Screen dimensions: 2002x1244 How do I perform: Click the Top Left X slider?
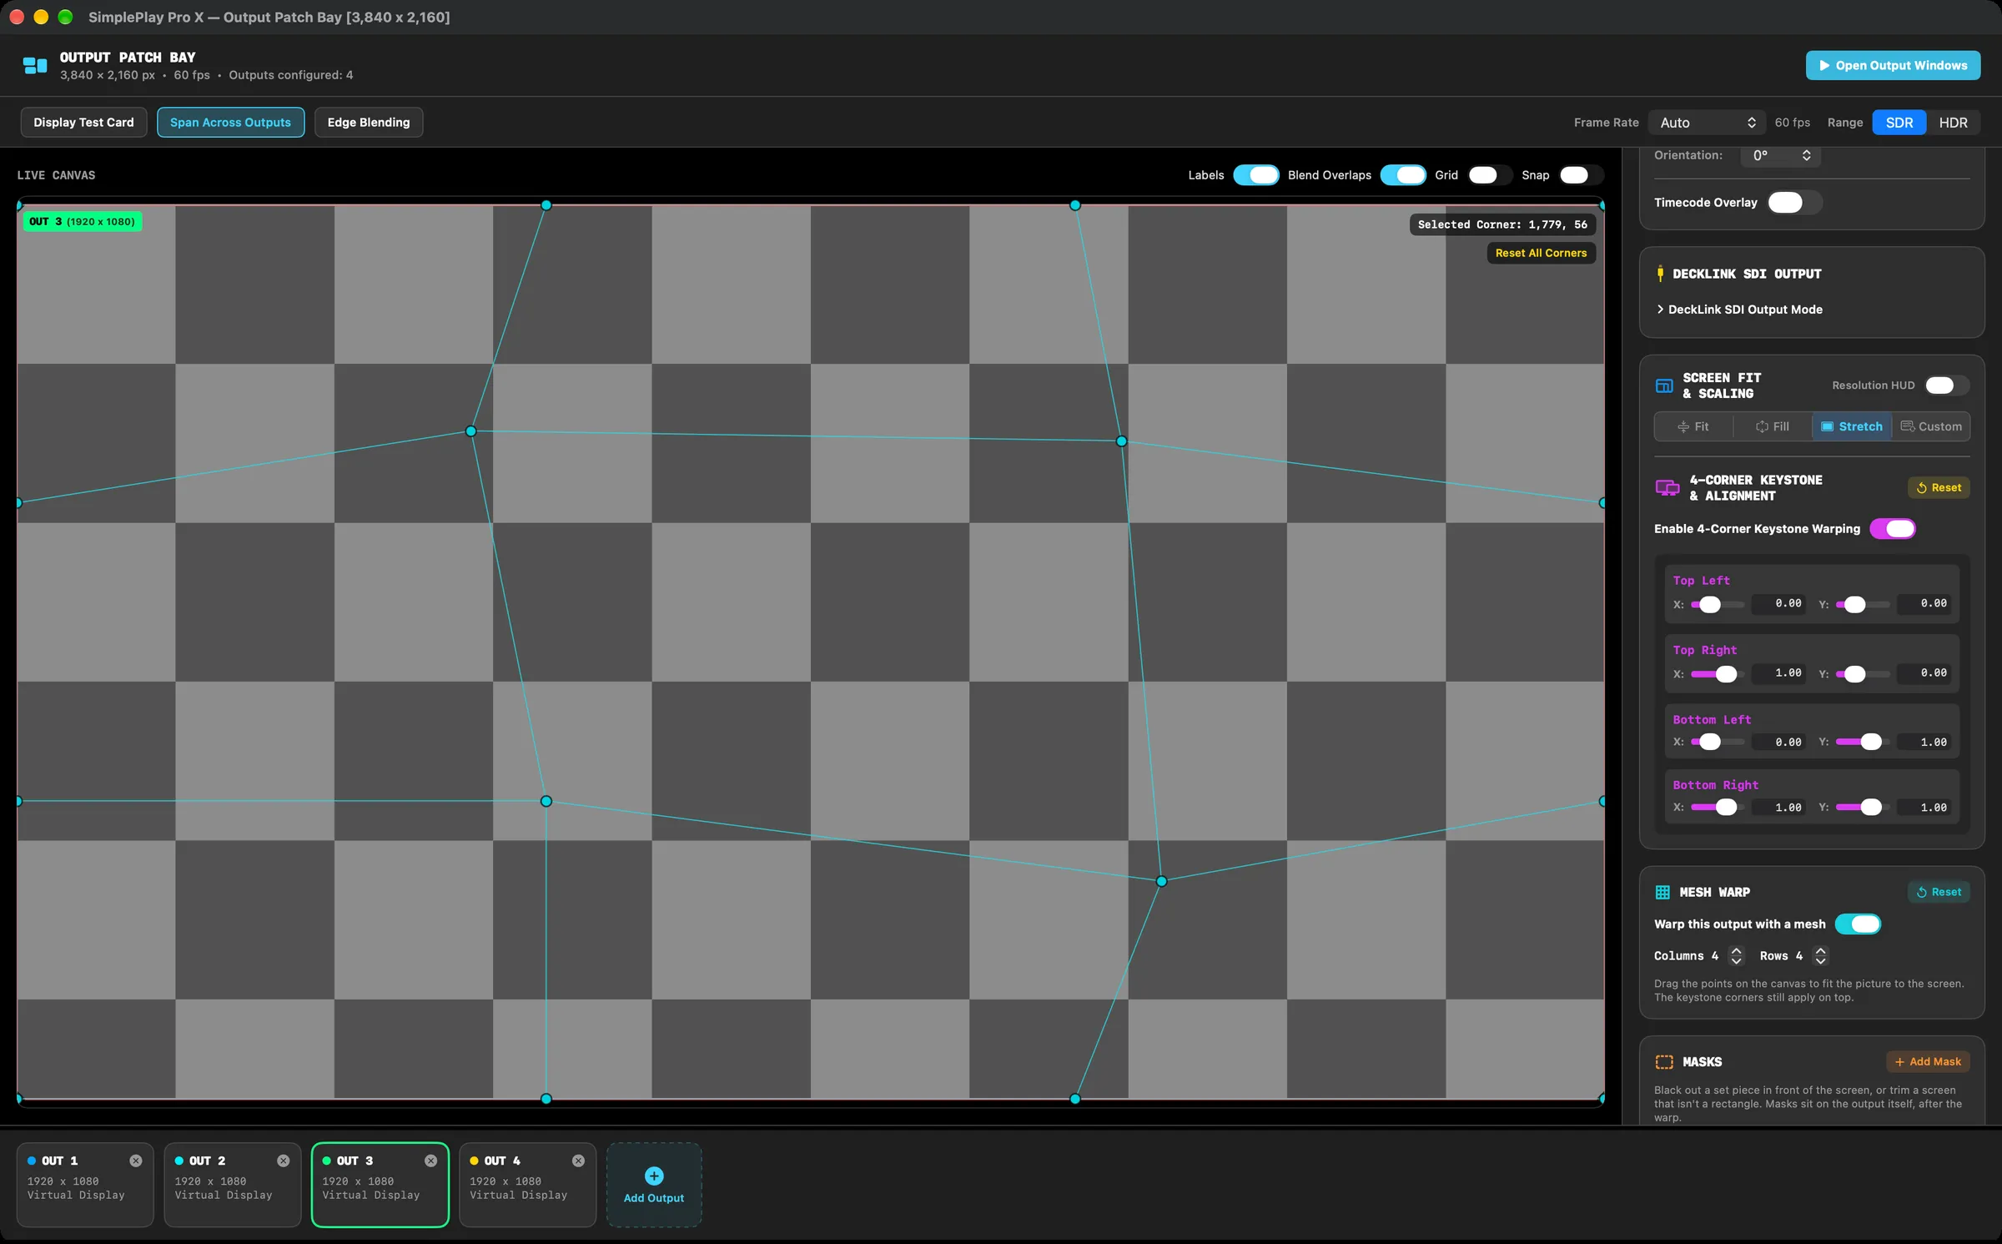tap(1717, 604)
